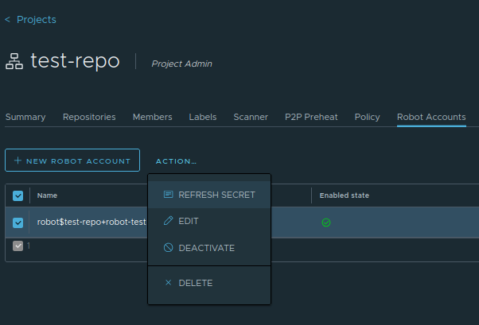Switch to the Summary tab

(25, 117)
